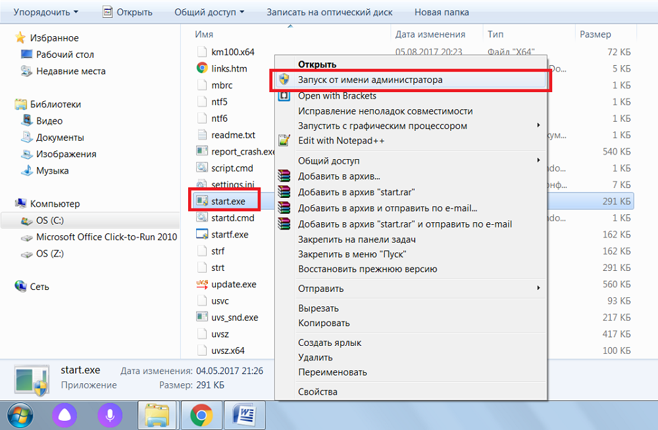Open File Explorer from the taskbar
The image size is (658, 430).
(x=157, y=416)
